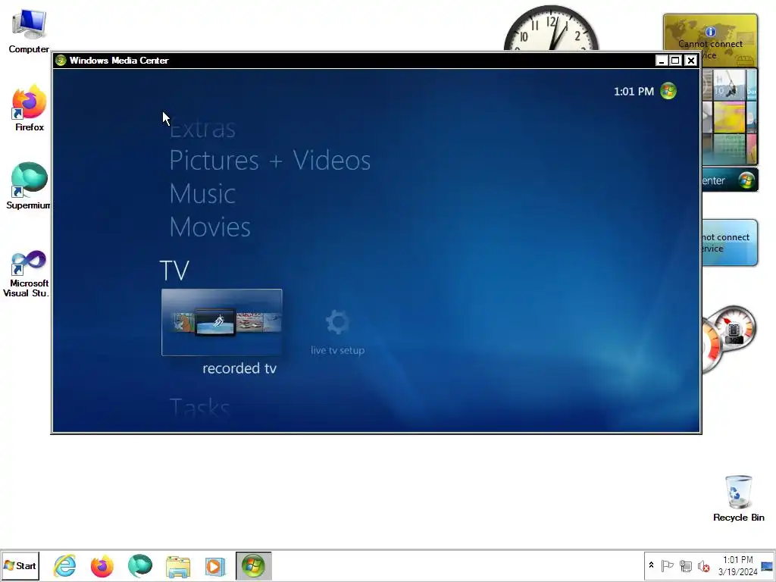Open the Music category
This screenshot has height=582, width=776.
[x=202, y=193]
